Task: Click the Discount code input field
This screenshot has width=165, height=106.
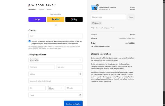Action: (108, 17)
